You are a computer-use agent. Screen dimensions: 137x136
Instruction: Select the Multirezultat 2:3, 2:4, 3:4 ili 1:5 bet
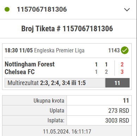point(55,83)
